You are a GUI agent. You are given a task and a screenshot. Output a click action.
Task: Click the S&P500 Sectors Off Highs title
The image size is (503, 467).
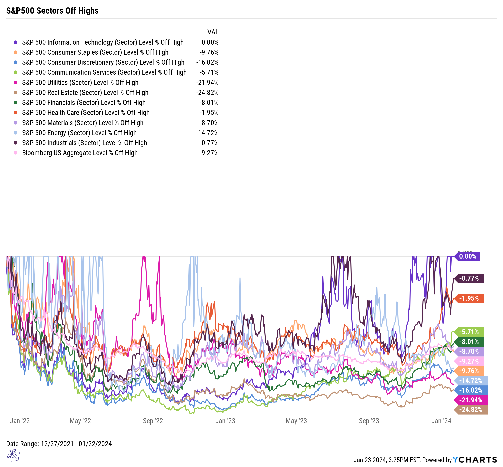click(52, 11)
